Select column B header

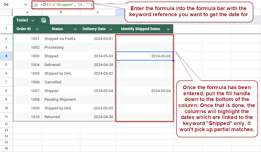(61, 12)
